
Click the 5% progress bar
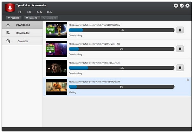(121, 87)
